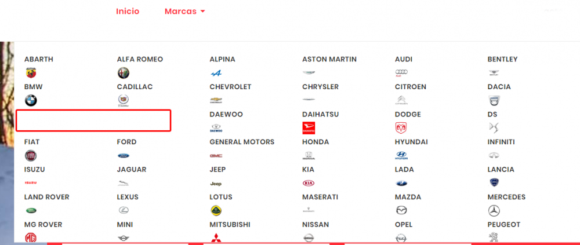This screenshot has width=580, height=245.
Task: Click the BMW roundel logo
Action: click(31, 101)
